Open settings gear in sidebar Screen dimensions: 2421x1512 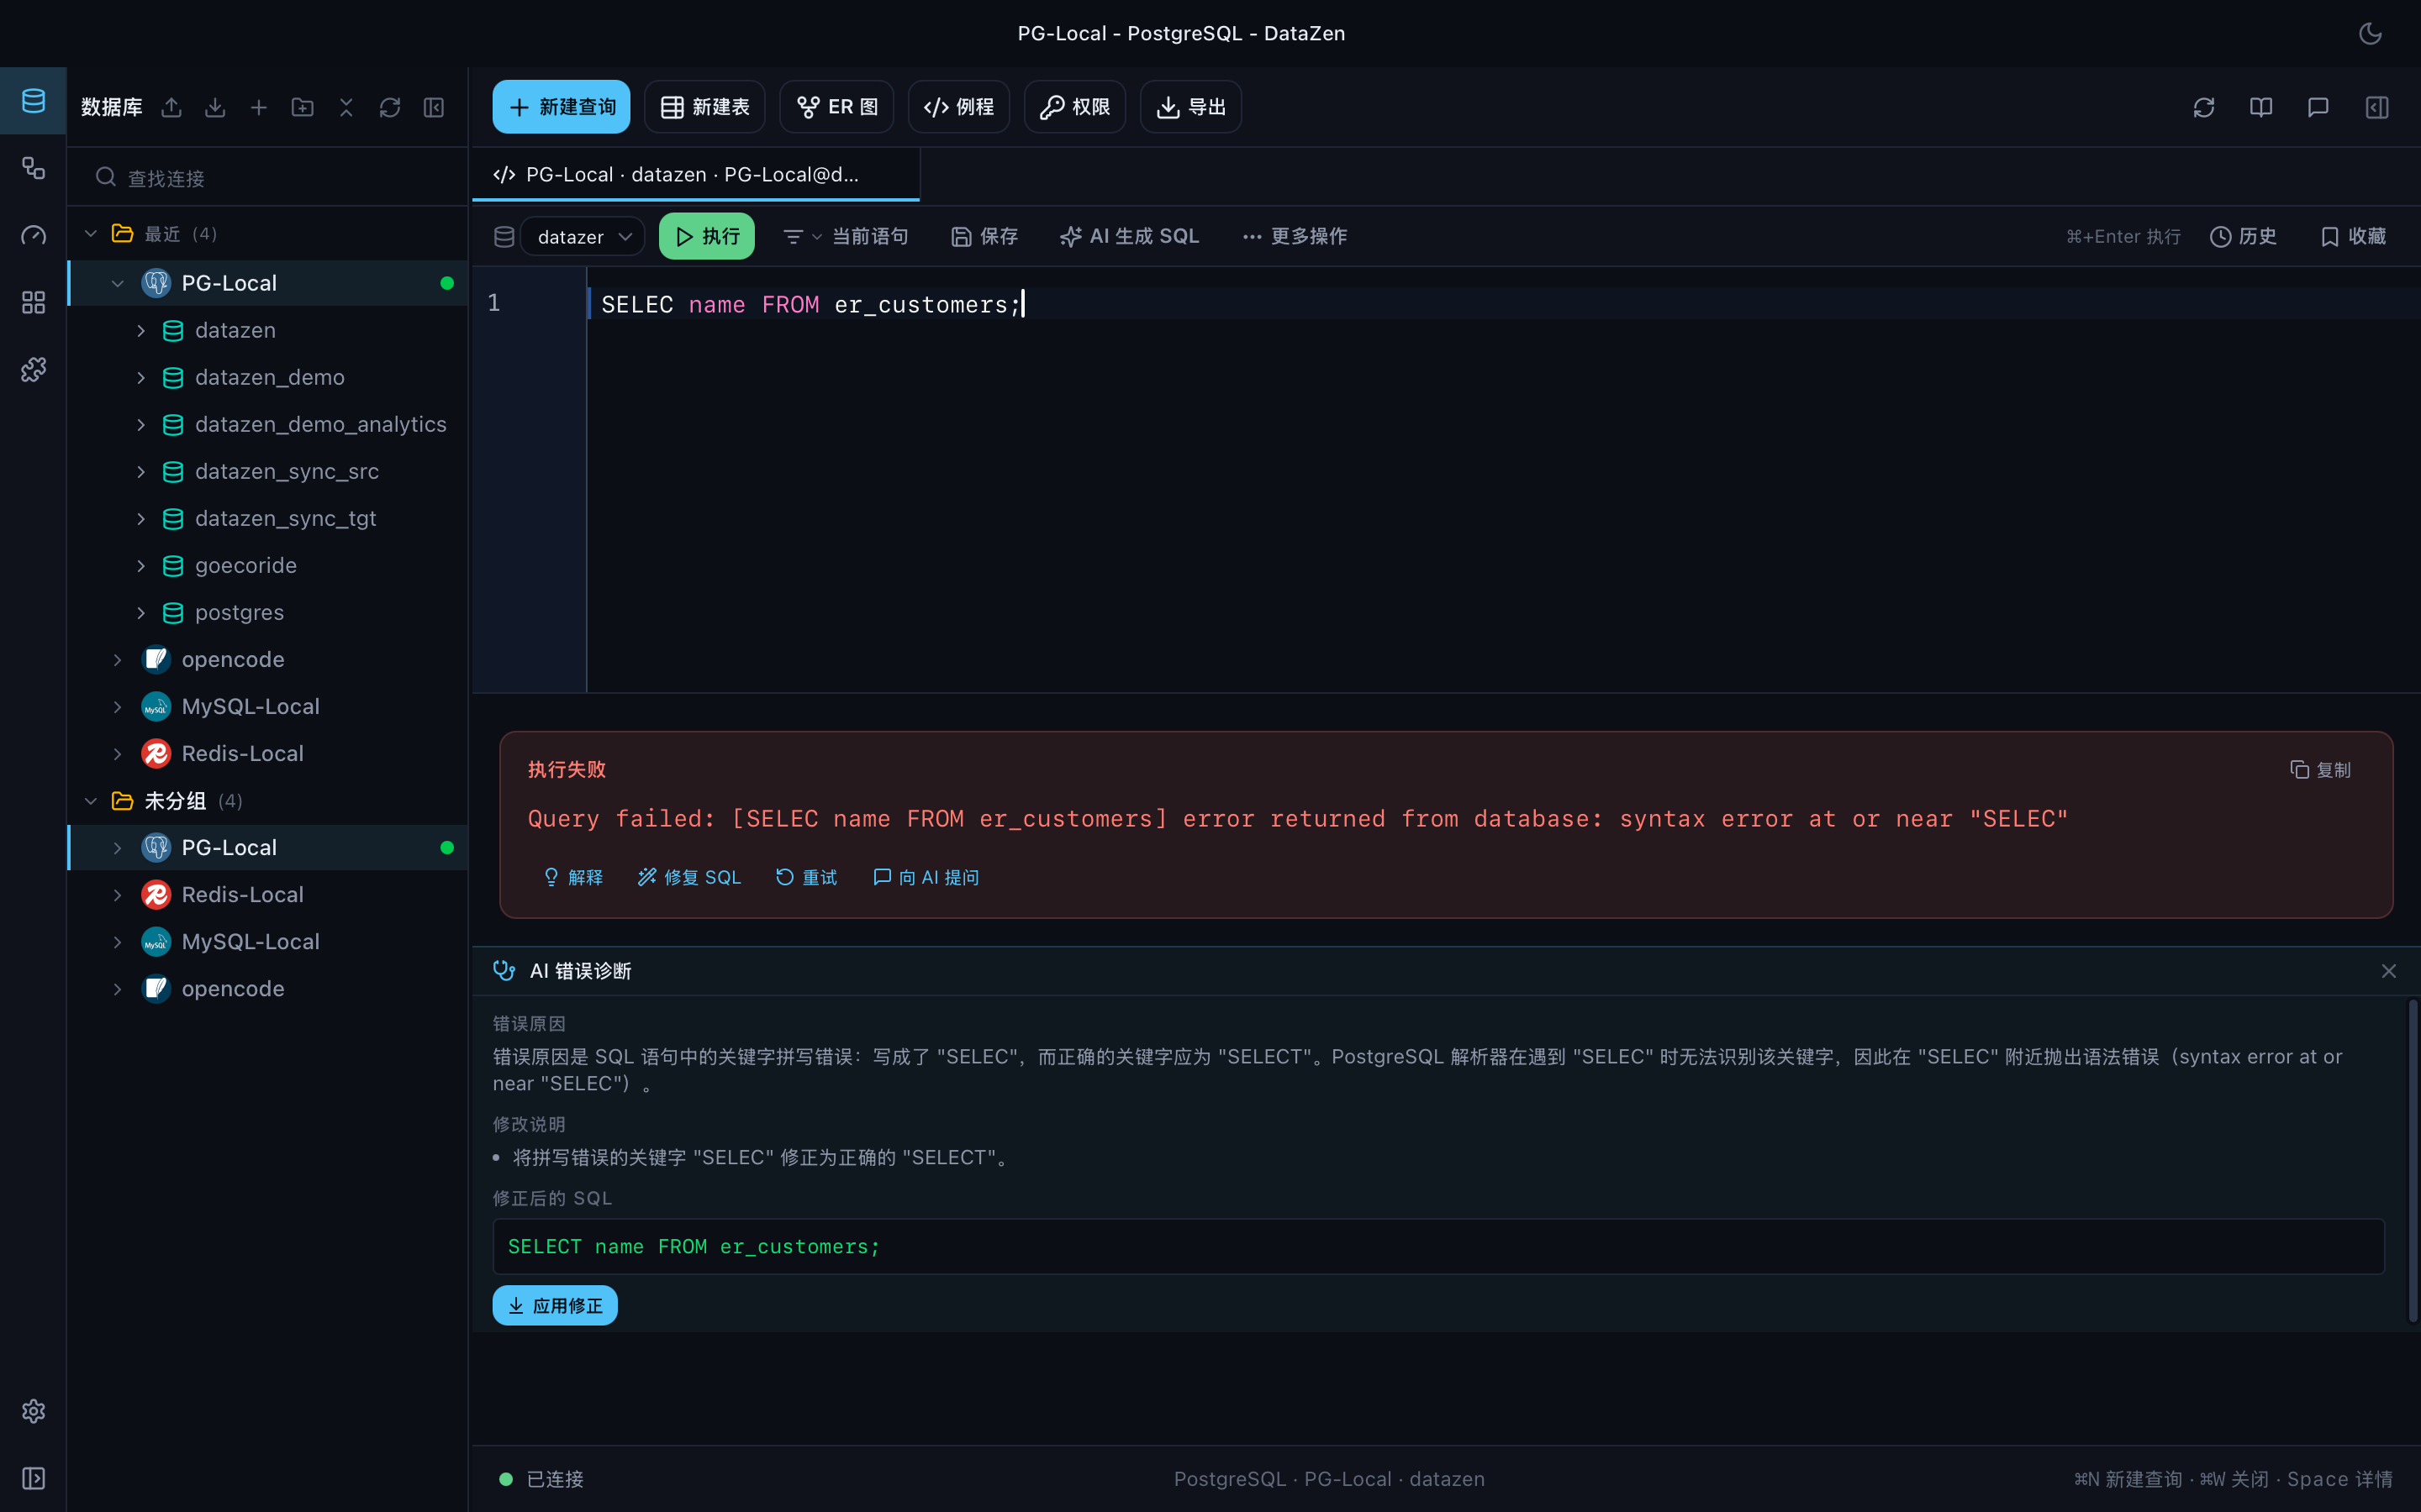point(33,1411)
